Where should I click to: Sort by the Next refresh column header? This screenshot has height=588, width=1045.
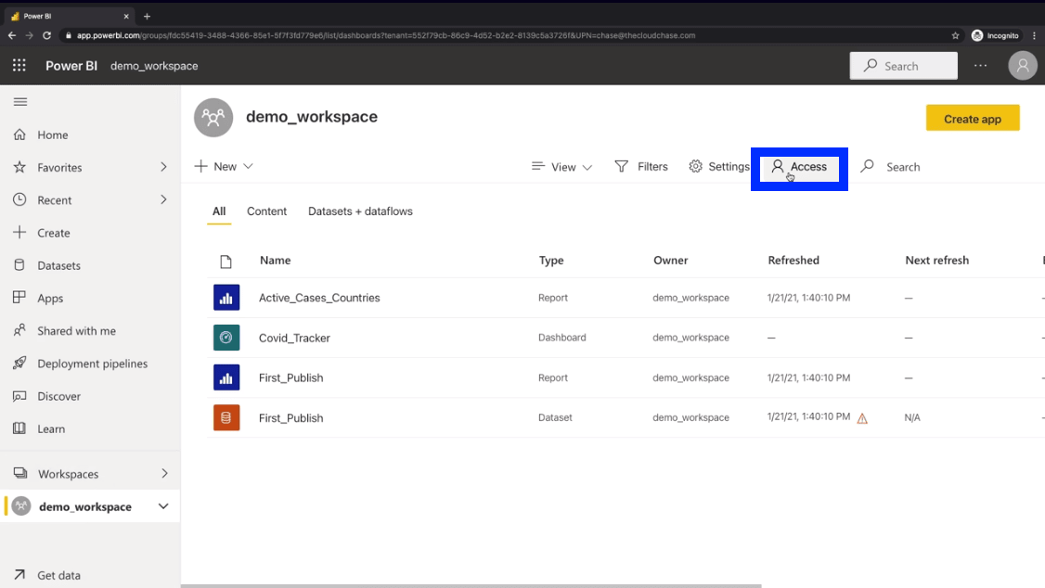point(936,261)
